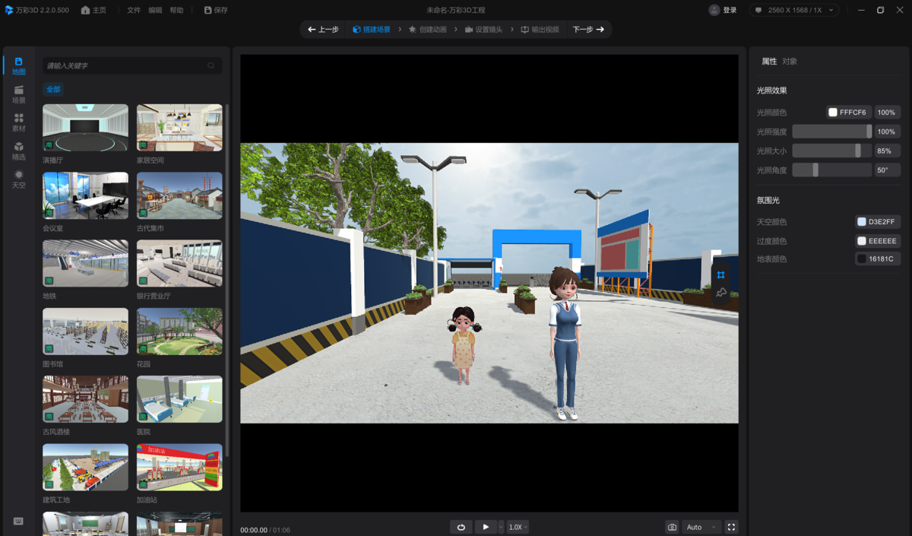Click the 天空颜色 D3E2FF color swatch

(862, 222)
